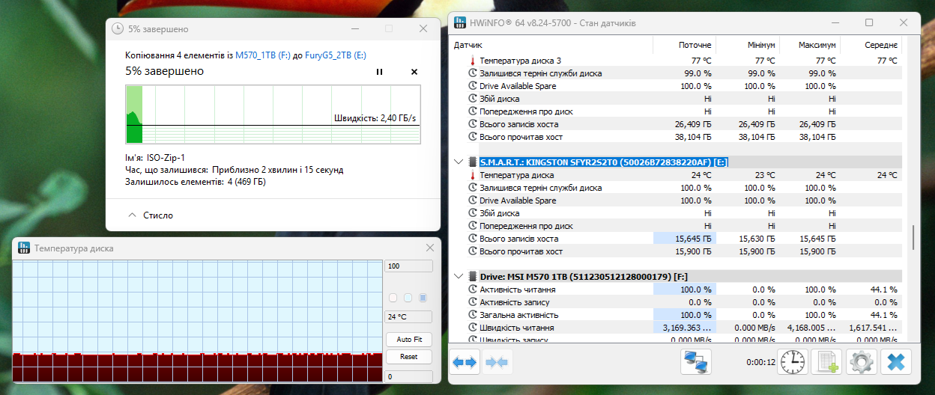Pick the dark blue color swatch in graph window

coord(423,298)
